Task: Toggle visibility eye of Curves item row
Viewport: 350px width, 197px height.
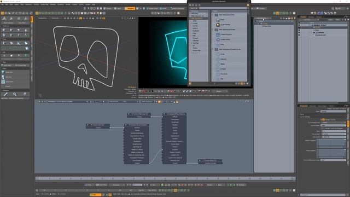Action: tap(299, 28)
